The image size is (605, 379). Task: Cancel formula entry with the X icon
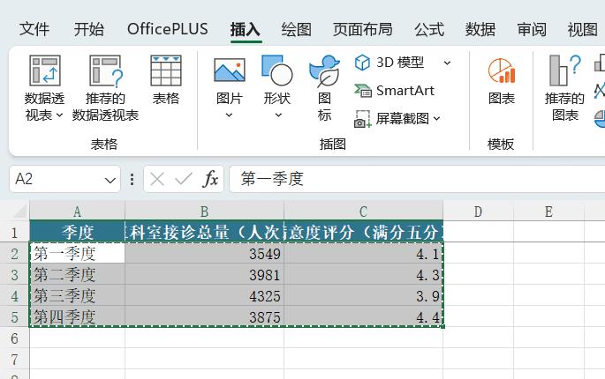point(157,179)
